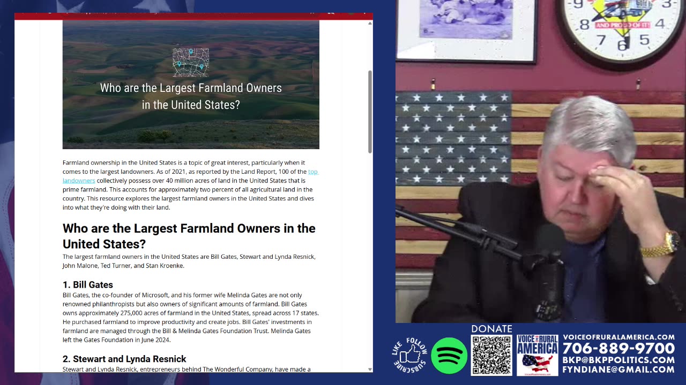Screen dimensions: 686x385
Task: Click the hero title text over the image
Action: (x=191, y=96)
